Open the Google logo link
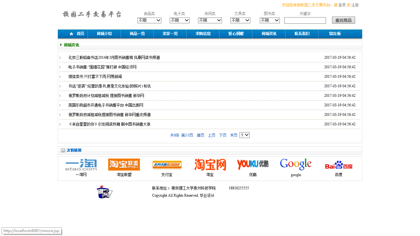Viewport: 420px width, 236px height. point(296,164)
